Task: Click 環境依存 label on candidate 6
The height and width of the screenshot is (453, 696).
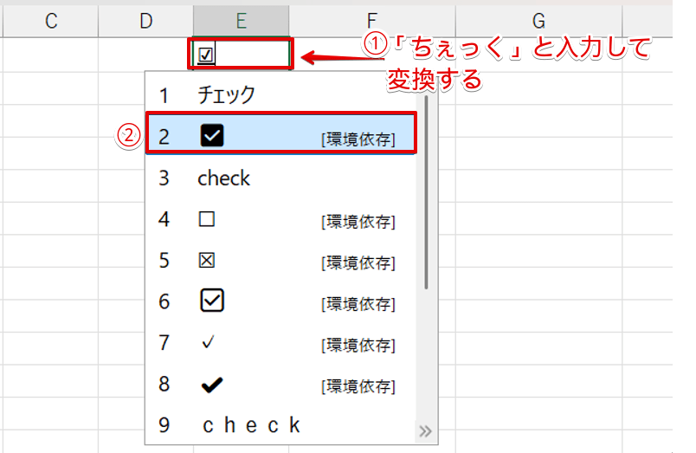Action: (358, 304)
